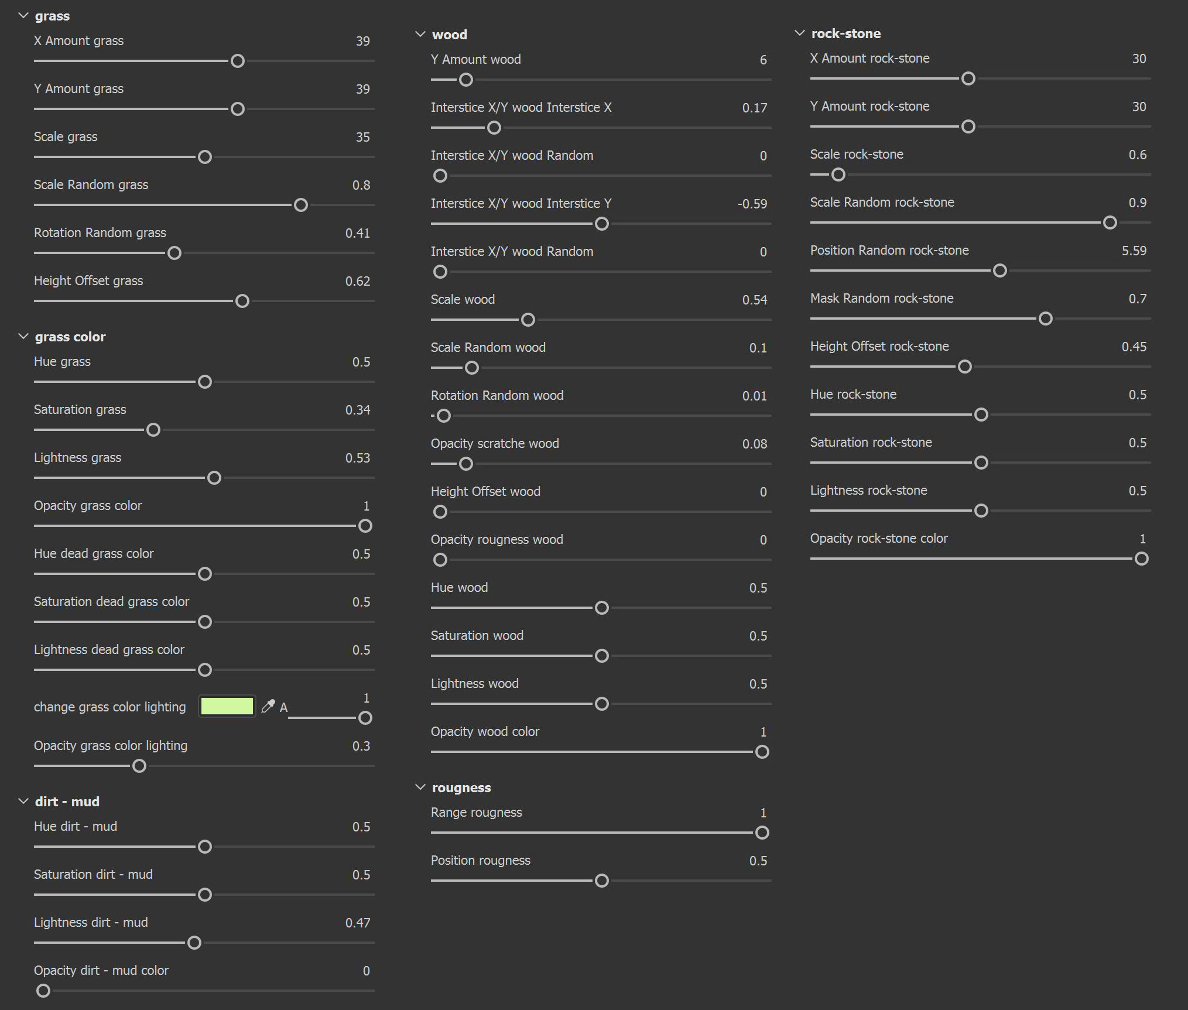Click the alpha slider handle next to A
This screenshot has height=1010, width=1188.
coord(365,718)
